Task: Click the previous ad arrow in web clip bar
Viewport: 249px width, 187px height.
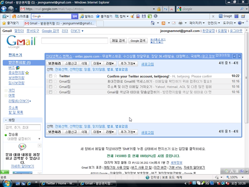Action: click(x=234, y=56)
